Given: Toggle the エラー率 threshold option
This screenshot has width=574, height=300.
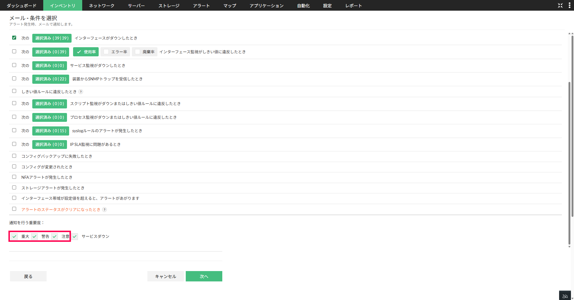Looking at the screenshot, I should pyautogui.click(x=115, y=52).
